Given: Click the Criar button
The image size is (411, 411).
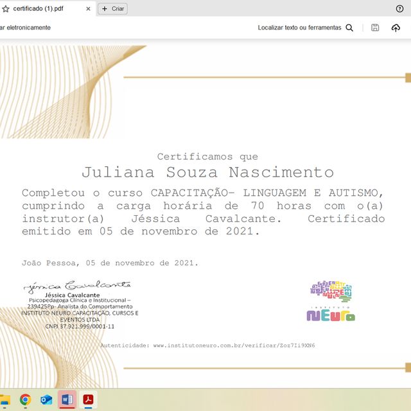Looking at the screenshot, I should pyautogui.click(x=113, y=8).
